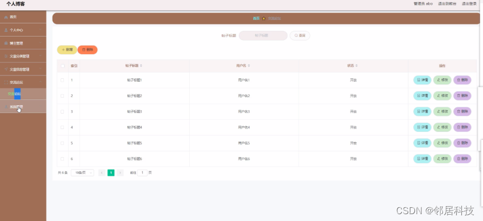Screen dimensions: 483x221
Task: Open 详情 for row 帖子标题5
Action: 422,143
